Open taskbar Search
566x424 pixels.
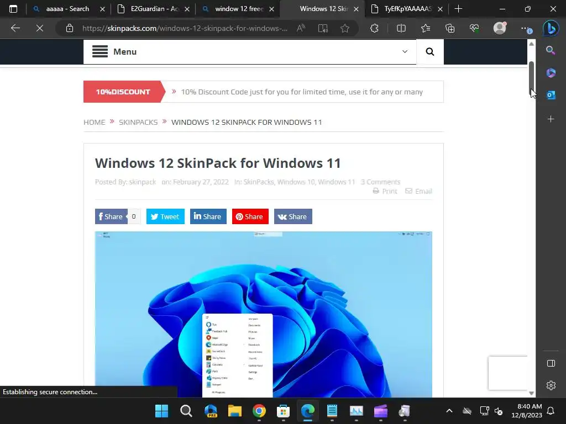point(186,411)
